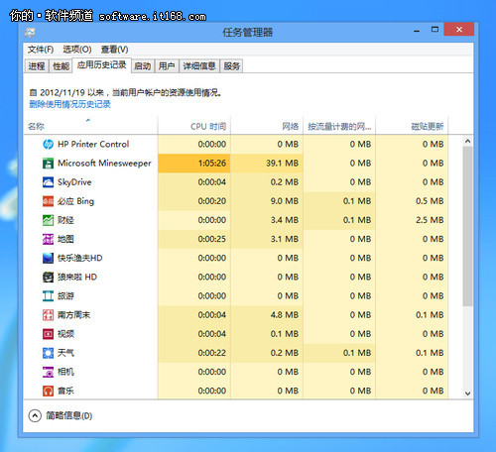Click the SkyDrive cloud icon
496x452 pixels.
click(x=48, y=182)
